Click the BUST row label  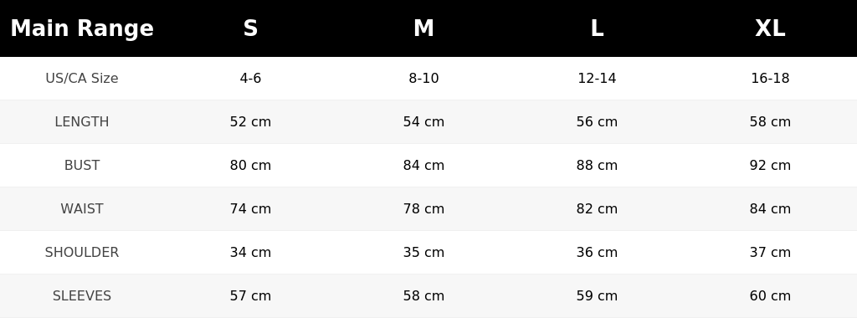pyautogui.click(x=82, y=165)
